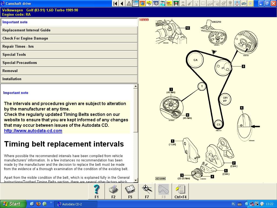Click the Ctrl+F4 notes icon

point(180,191)
